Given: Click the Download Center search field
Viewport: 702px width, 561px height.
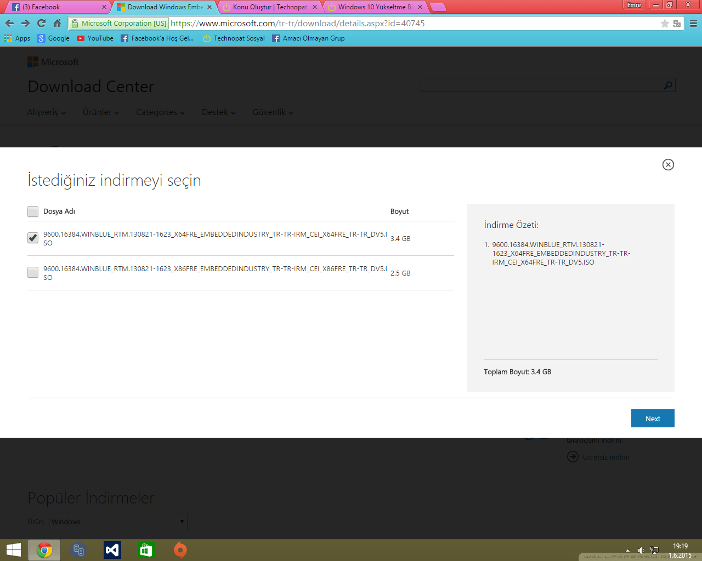Looking at the screenshot, I should pyautogui.click(x=542, y=85).
